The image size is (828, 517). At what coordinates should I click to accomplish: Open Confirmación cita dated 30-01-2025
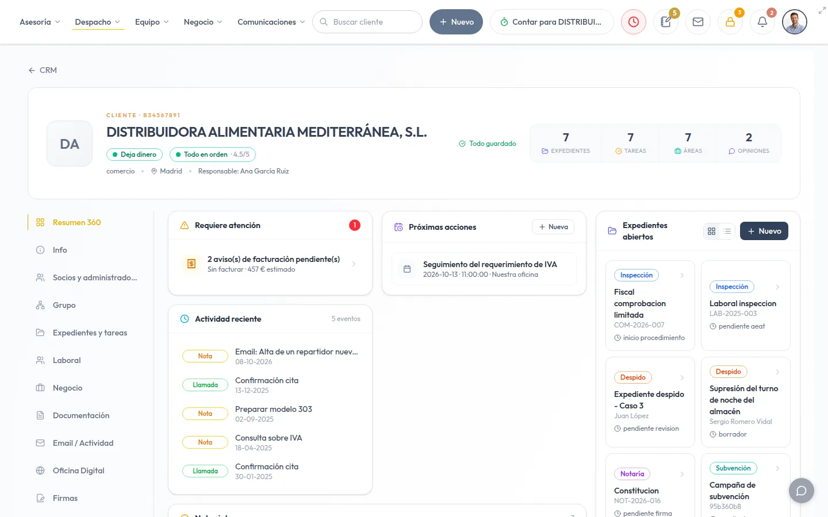(x=270, y=471)
